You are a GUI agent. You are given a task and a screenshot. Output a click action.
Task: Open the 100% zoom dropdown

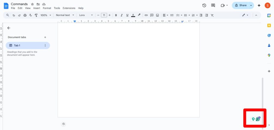click(x=46, y=15)
